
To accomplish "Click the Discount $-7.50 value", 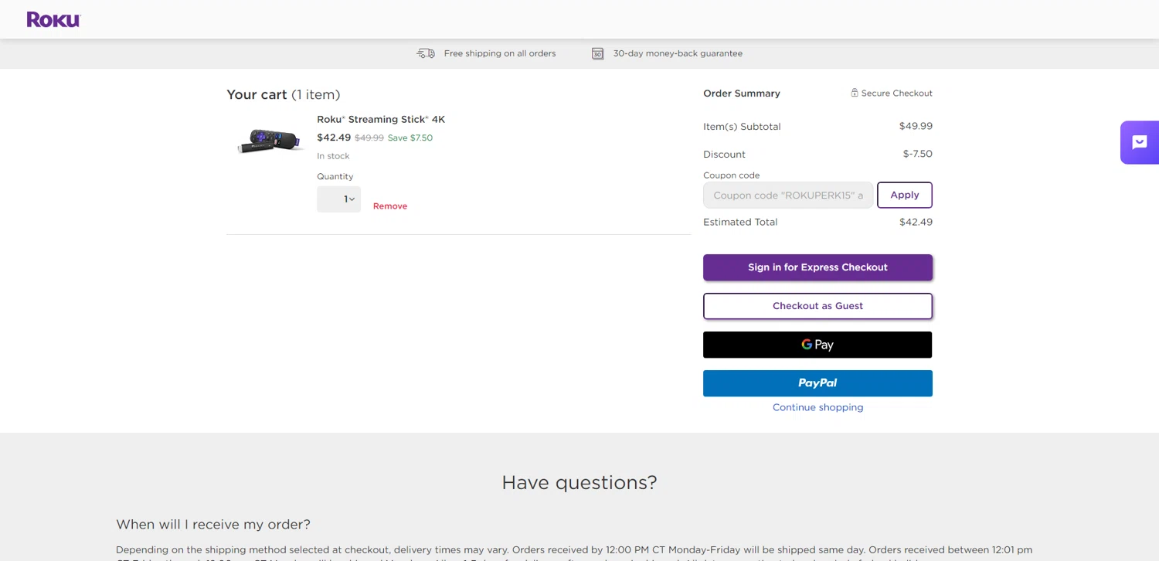I will (918, 154).
